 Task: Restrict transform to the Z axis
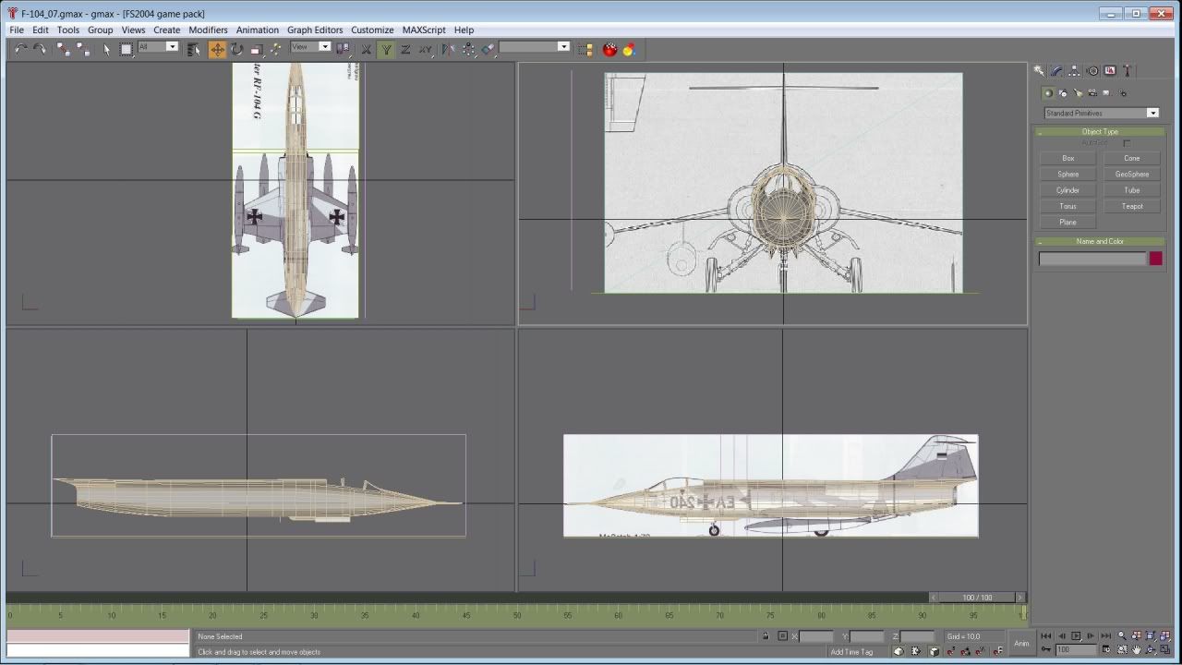(405, 49)
